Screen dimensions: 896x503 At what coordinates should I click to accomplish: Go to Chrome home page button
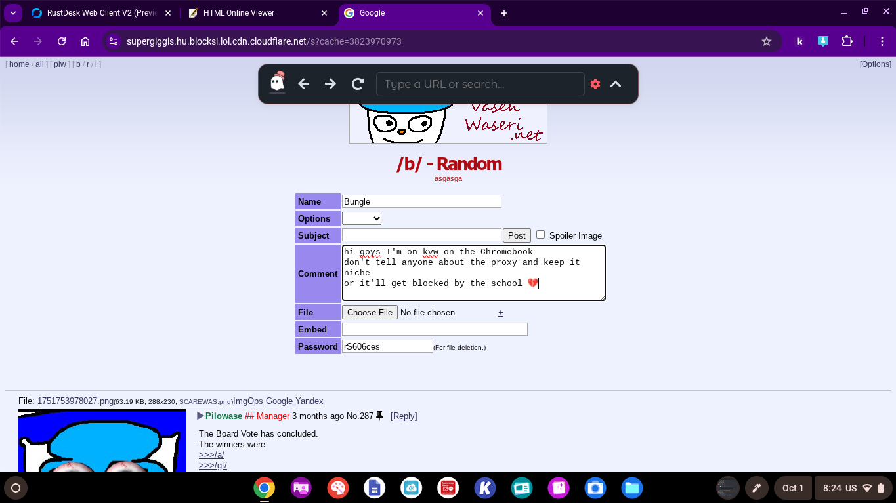pos(85,41)
